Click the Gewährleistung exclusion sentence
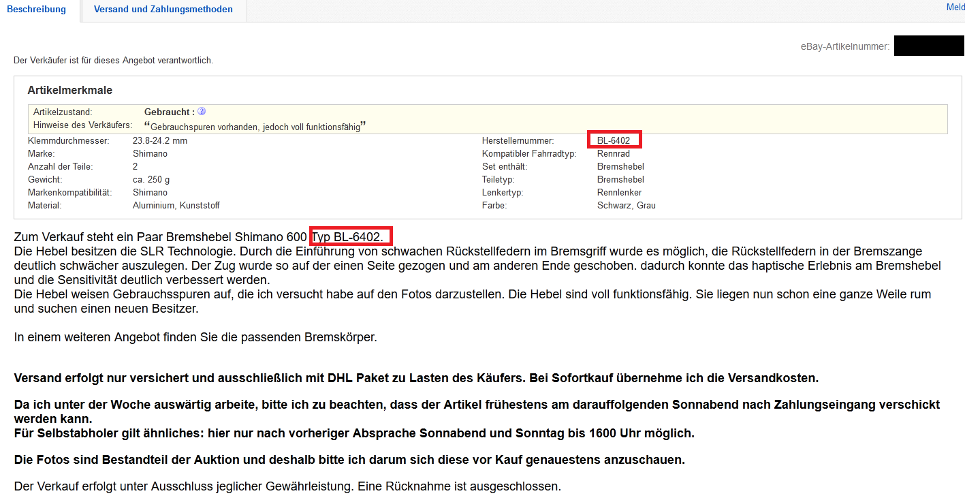Image resolution: width=965 pixels, height=500 pixels. 287,486
